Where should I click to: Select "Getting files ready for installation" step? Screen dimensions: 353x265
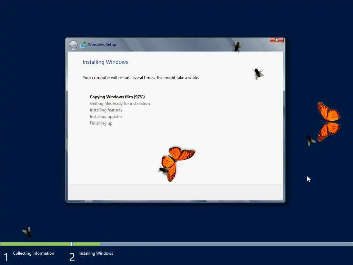pos(120,104)
